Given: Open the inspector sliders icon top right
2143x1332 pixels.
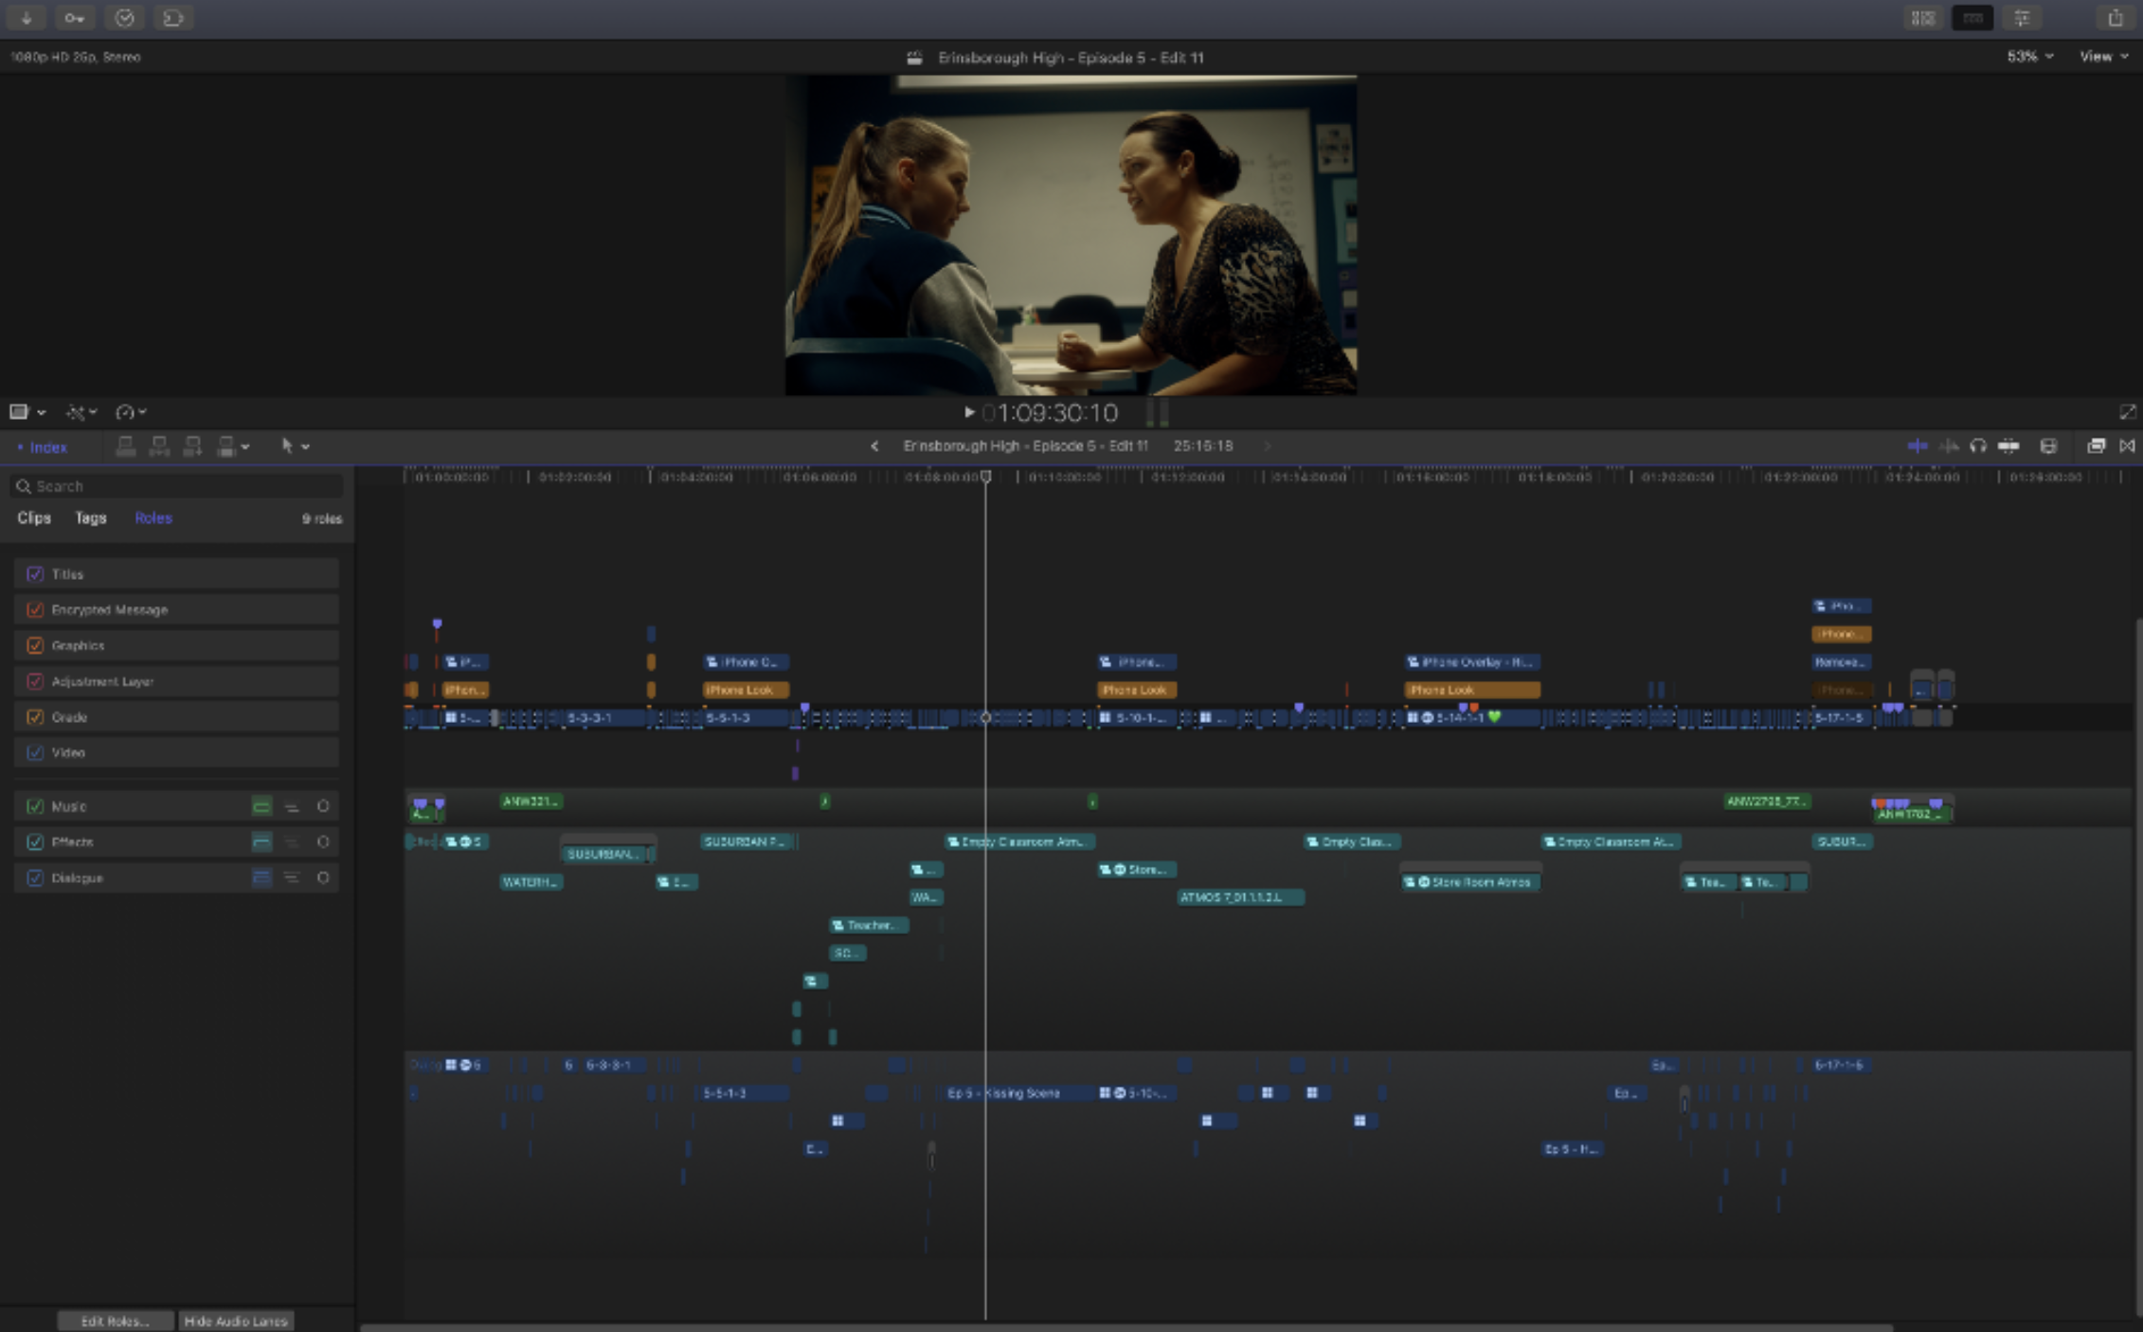Looking at the screenshot, I should click(x=2022, y=18).
